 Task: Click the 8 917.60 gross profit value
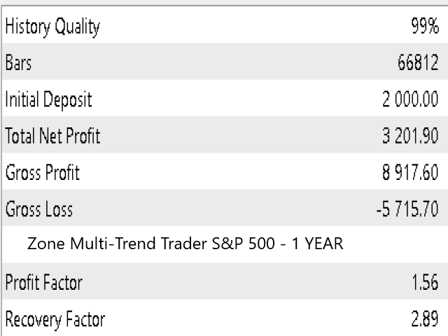pos(410,172)
